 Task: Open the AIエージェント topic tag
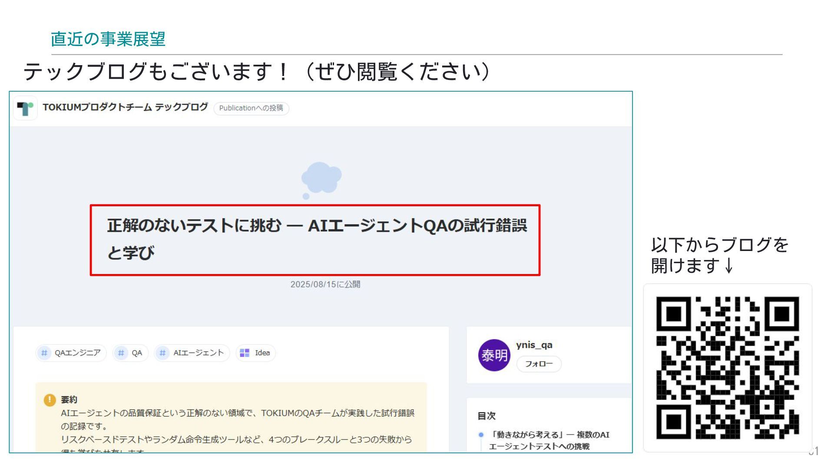(x=192, y=353)
